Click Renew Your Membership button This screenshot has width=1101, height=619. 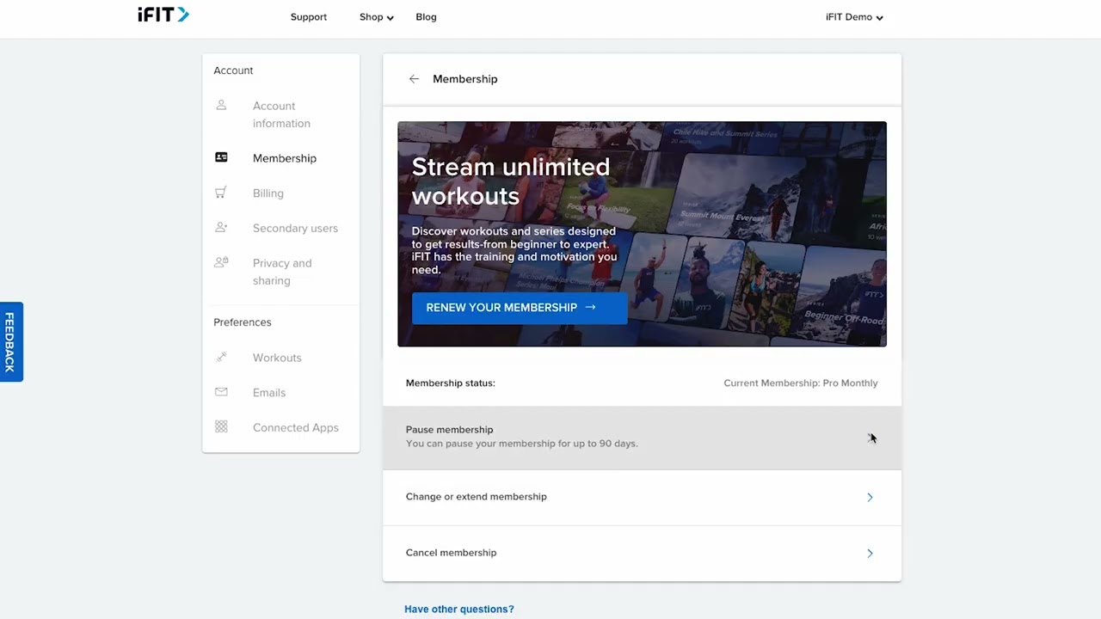pyautogui.click(x=520, y=308)
